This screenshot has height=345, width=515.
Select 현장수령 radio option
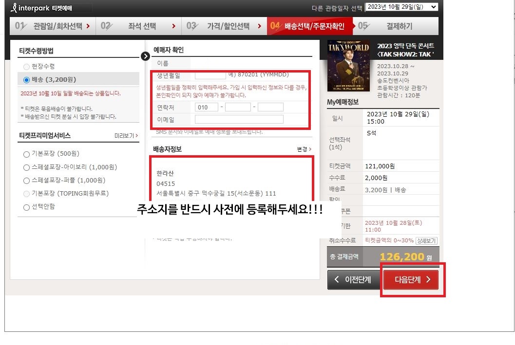point(27,67)
